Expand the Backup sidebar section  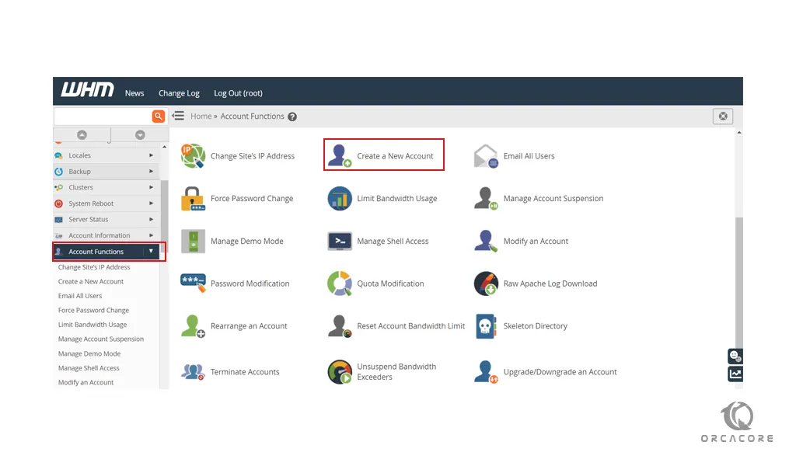(x=106, y=172)
